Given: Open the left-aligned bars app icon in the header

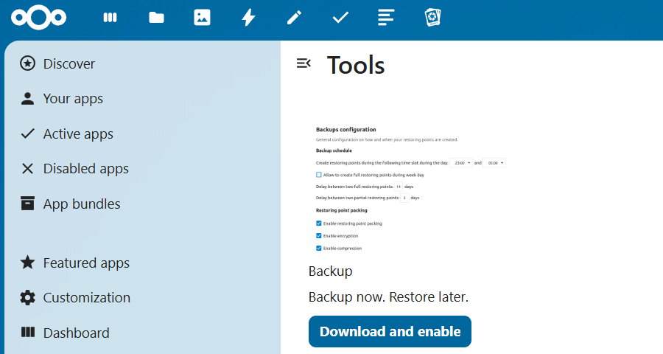Looking at the screenshot, I should click(386, 18).
